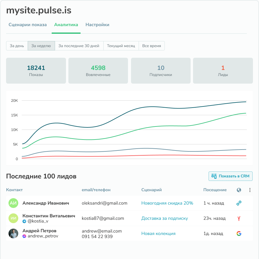Open the Настройки tab
The image size is (259, 259).
97,25
